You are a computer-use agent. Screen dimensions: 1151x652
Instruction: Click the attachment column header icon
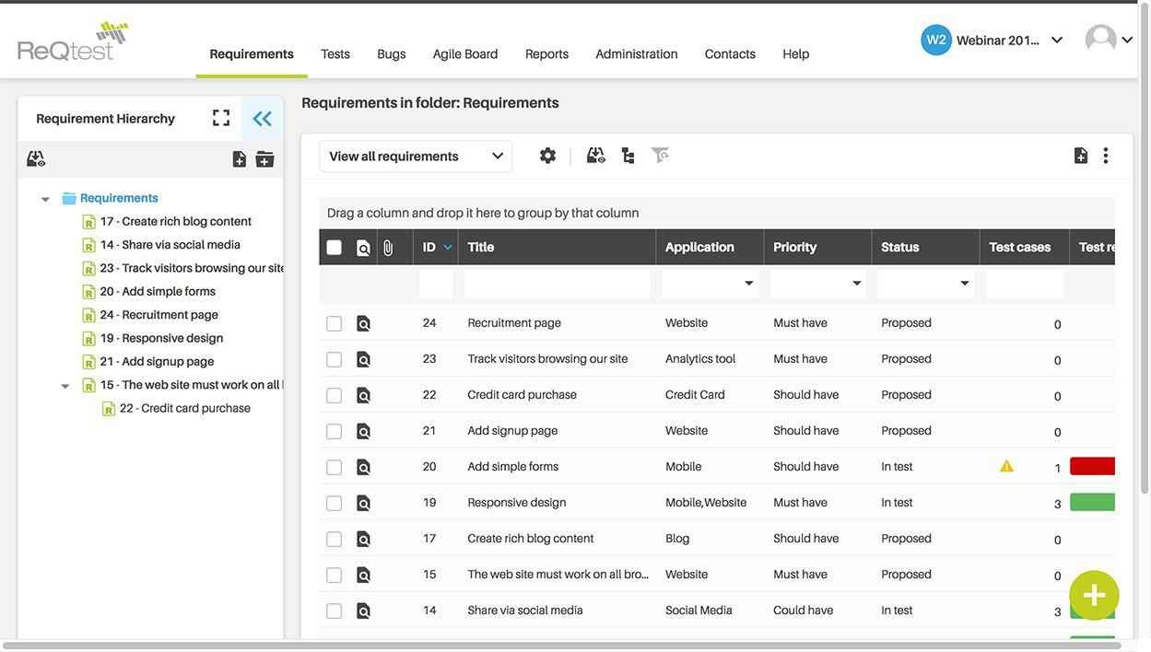pyautogui.click(x=388, y=248)
